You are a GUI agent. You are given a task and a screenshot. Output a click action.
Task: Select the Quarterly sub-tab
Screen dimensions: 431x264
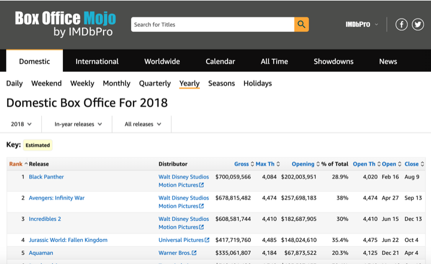point(155,83)
